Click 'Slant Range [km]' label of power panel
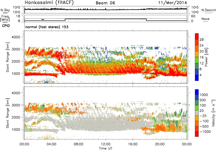The width and height of the screenshot is (216, 150). point(8,57)
